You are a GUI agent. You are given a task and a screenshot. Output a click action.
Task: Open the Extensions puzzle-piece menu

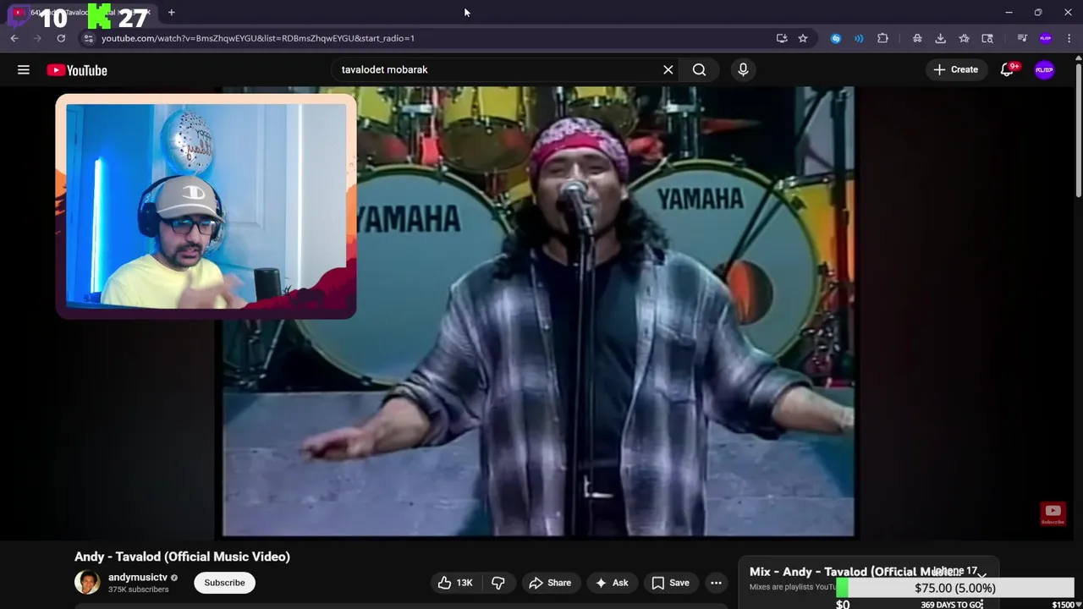[882, 38]
